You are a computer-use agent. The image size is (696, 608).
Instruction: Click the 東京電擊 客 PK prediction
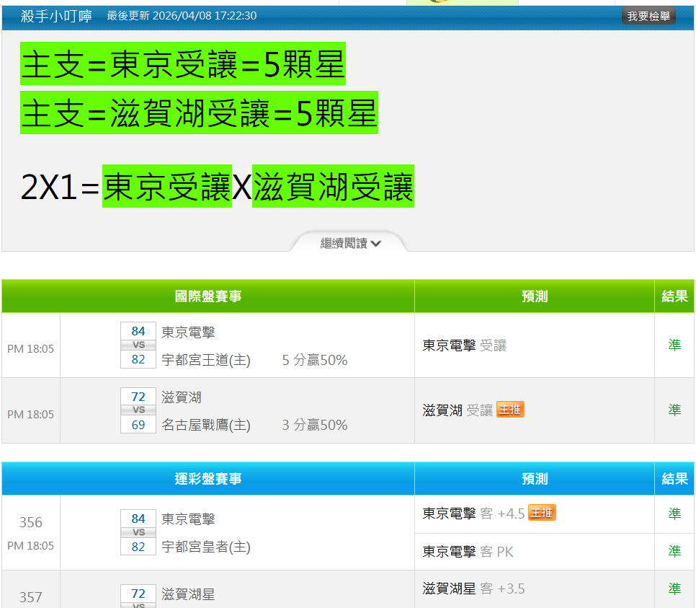468,552
